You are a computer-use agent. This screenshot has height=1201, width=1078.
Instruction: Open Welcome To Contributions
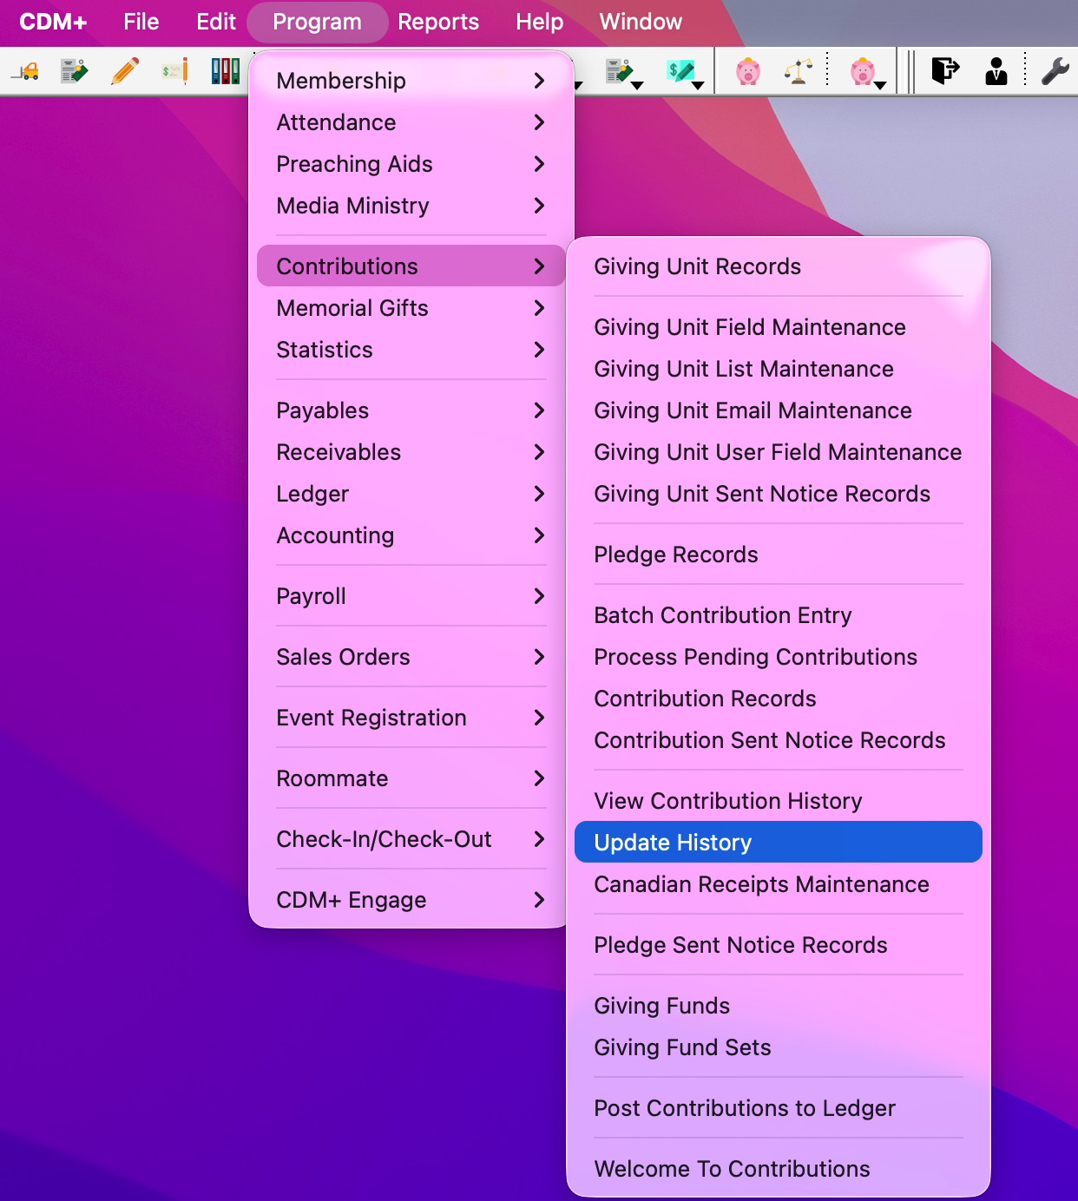(779, 1169)
